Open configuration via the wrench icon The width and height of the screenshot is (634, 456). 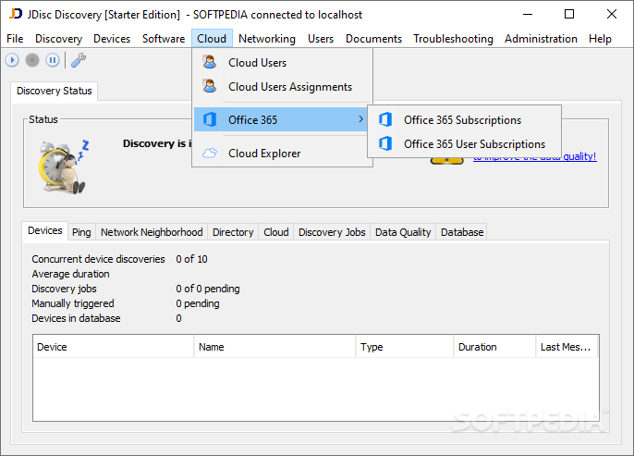click(79, 60)
